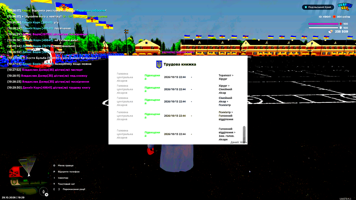The image size is (356, 200).
Task: Click the cash money icon
Action: (331, 32)
